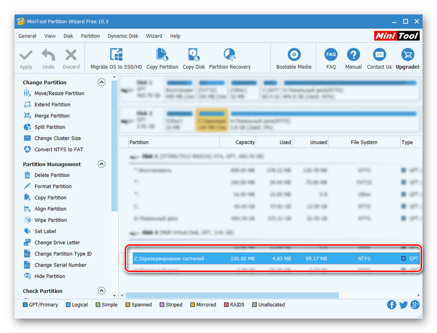Launch Migrate OS to SSD/HD wizard
The width and height of the screenshot is (437, 333).
116,59
